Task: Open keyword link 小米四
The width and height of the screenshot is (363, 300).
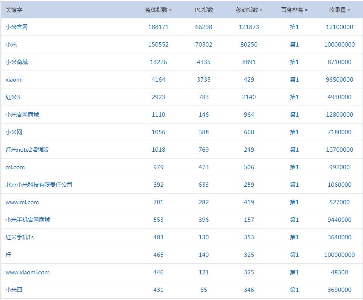Action: click(14, 290)
